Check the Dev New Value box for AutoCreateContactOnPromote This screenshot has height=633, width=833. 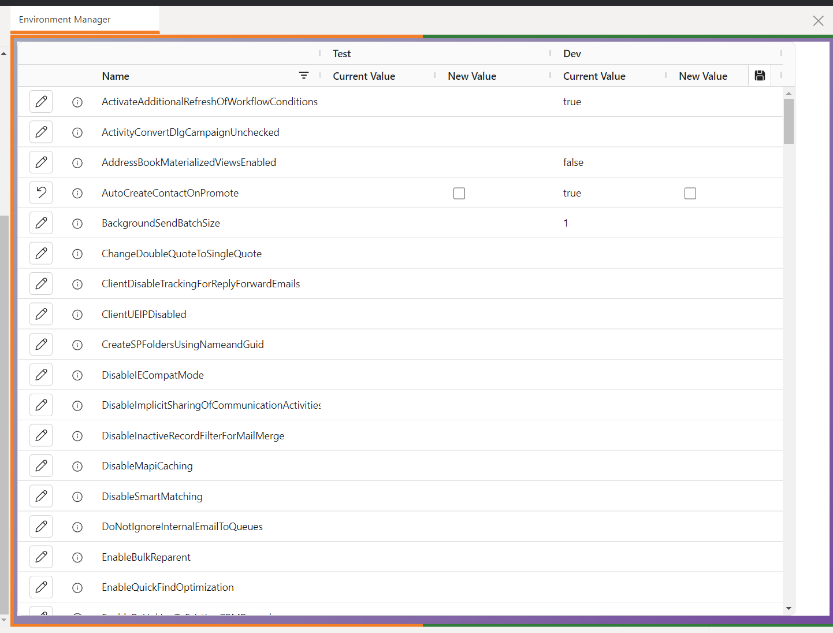click(x=690, y=193)
